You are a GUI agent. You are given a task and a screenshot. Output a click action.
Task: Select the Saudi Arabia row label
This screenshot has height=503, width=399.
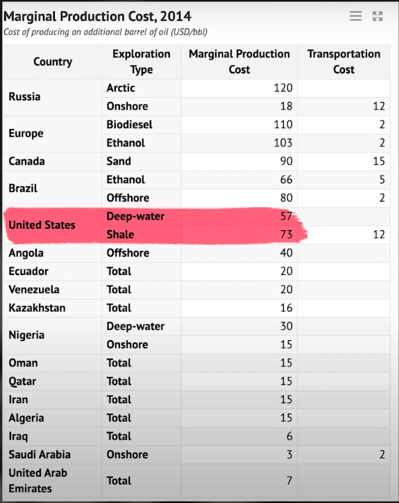[x=53, y=455]
